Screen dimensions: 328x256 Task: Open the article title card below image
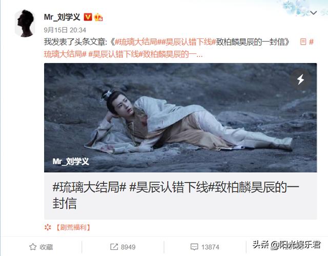point(180,195)
